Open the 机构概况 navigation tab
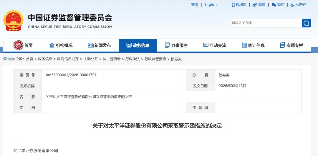Viewport: 318px width, 156px height. (61, 45)
